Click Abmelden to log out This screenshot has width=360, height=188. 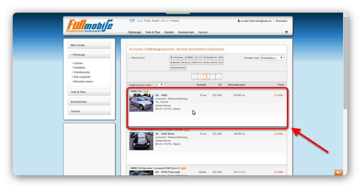click(x=281, y=21)
